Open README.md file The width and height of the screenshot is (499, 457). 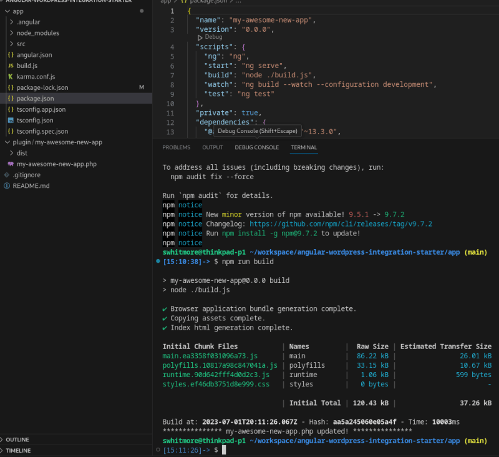click(x=31, y=185)
